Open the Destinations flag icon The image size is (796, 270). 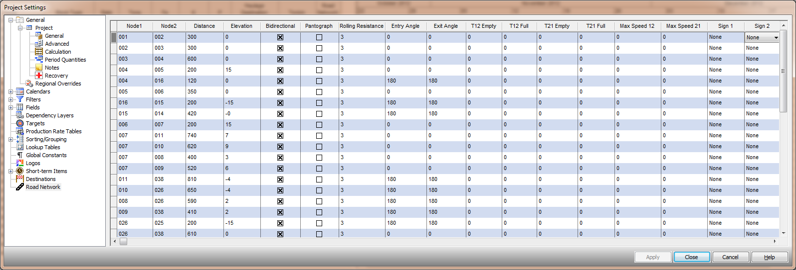20,179
